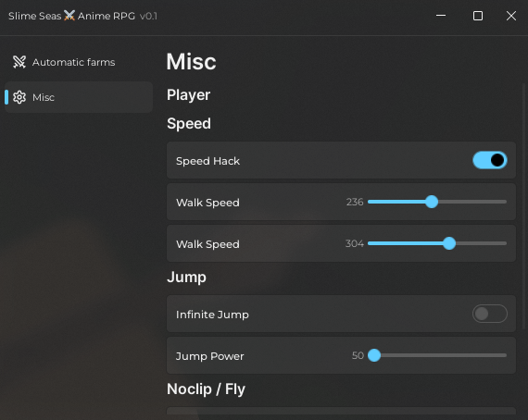Click the Player section heading
The height and width of the screenshot is (420, 528).
coord(189,95)
